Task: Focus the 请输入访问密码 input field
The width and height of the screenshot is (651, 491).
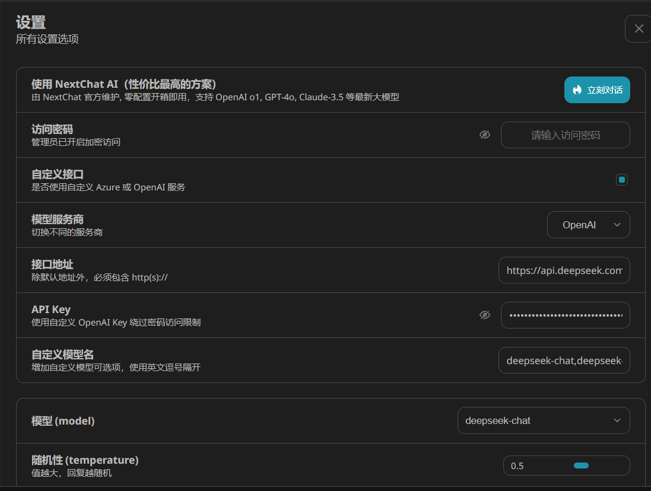Action: click(x=565, y=135)
